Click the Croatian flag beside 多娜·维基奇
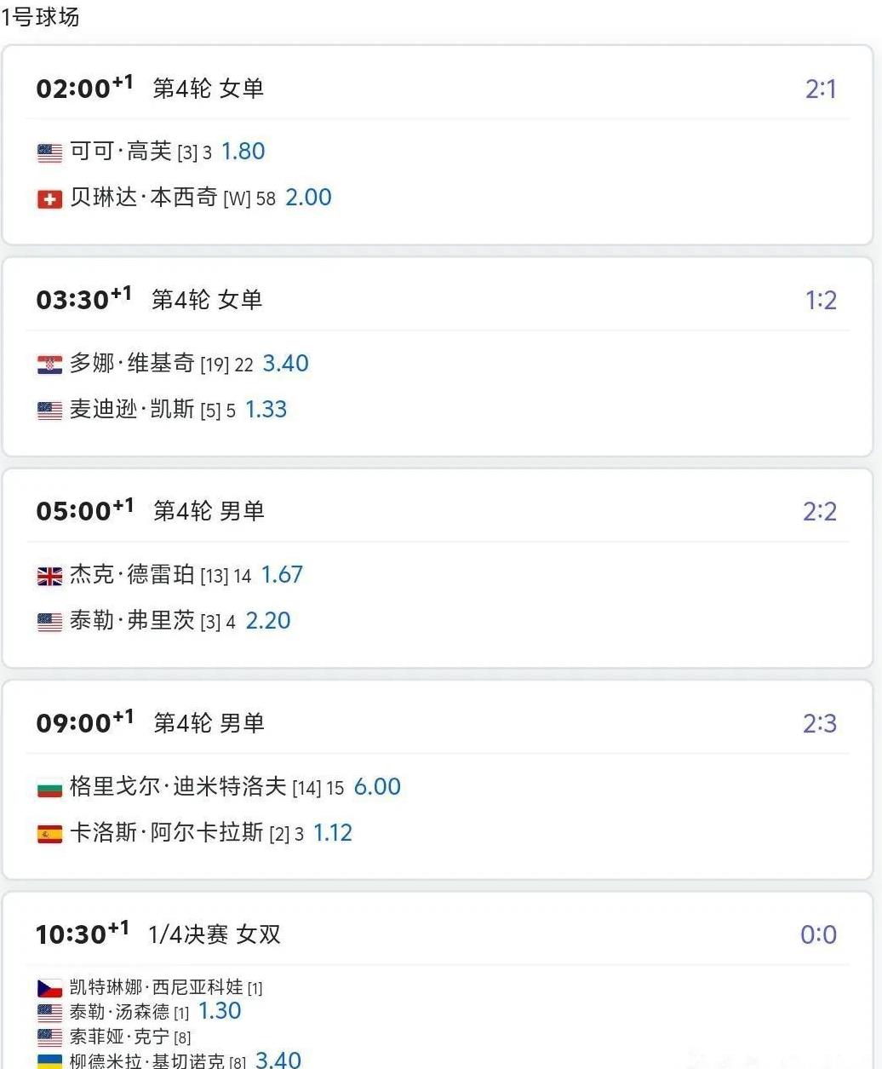Screen dimensions: 882x1069 click(x=49, y=365)
